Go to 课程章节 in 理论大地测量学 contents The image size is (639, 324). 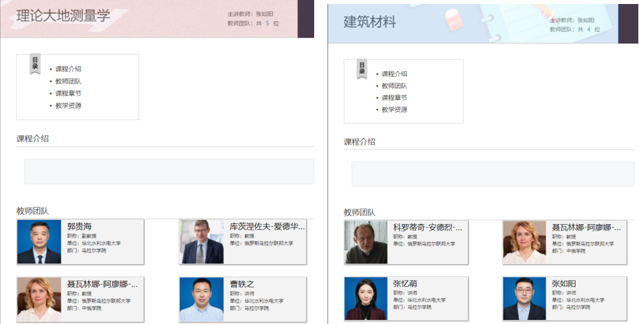pyautogui.click(x=68, y=93)
